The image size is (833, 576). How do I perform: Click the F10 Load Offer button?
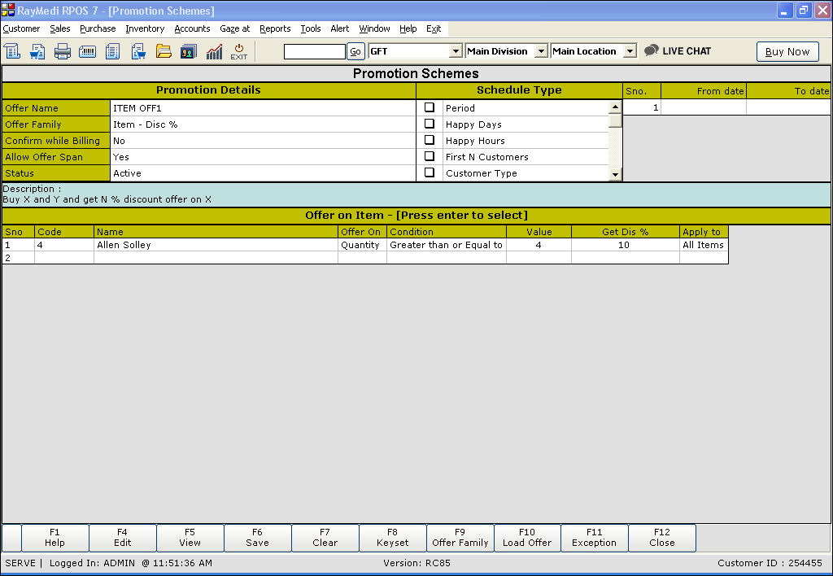pyautogui.click(x=527, y=537)
